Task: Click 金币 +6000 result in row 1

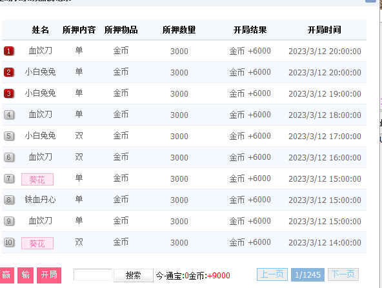Action: [250, 51]
